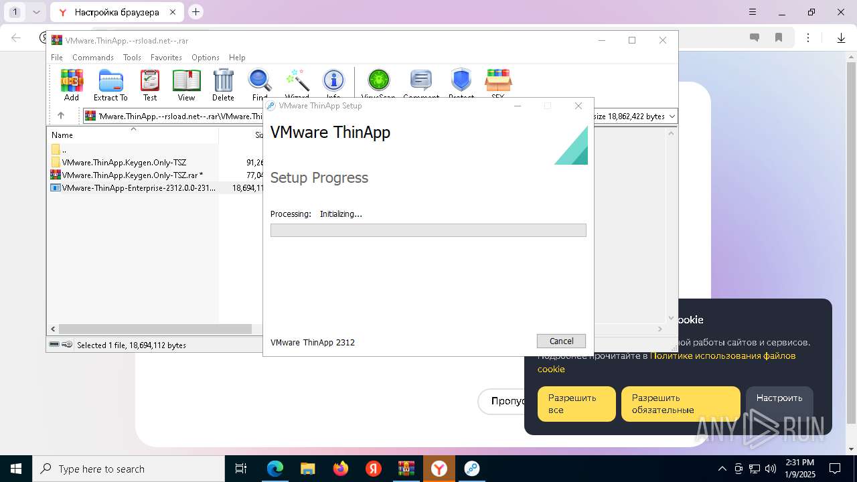This screenshot has height=482, width=857.
Task: Open notification center icon
Action: pyautogui.click(x=835, y=469)
